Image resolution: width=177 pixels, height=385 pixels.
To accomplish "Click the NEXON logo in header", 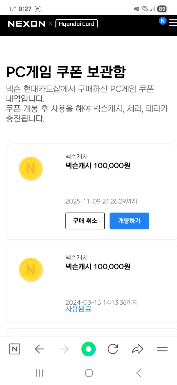I will coord(27,24).
